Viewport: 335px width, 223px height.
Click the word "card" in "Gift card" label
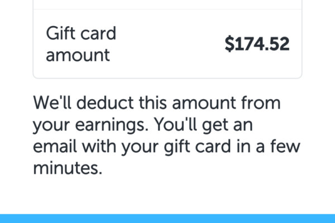[97, 33]
